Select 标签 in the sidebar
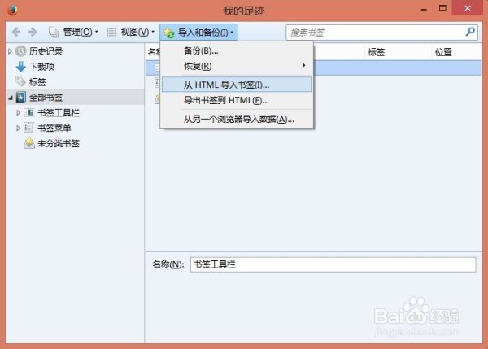The width and height of the screenshot is (488, 349). click(37, 82)
